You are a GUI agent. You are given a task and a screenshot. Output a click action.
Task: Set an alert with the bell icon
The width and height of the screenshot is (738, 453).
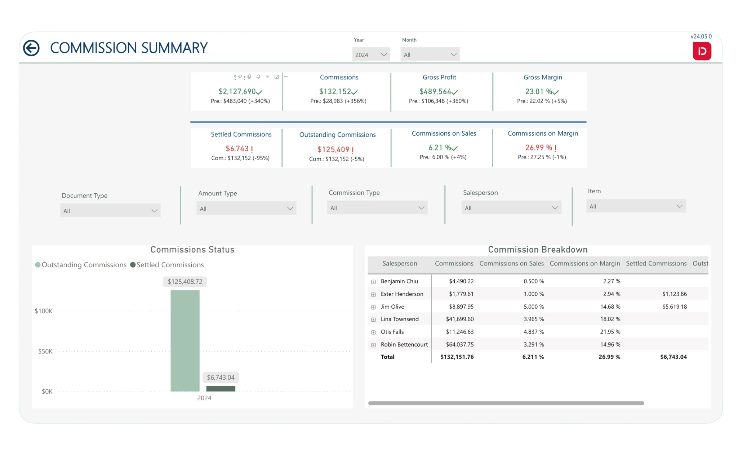click(x=258, y=76)
